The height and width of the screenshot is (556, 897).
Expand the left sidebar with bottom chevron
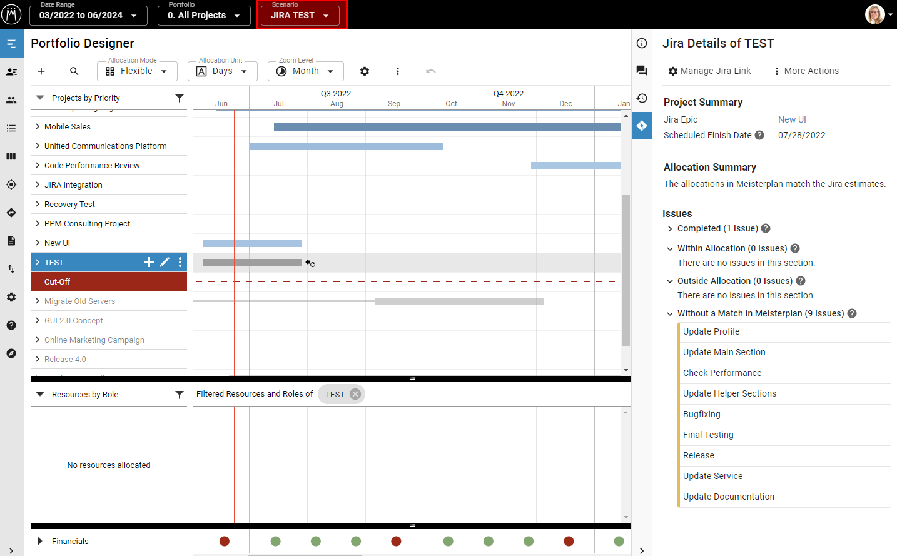click(x=11, y=550)
